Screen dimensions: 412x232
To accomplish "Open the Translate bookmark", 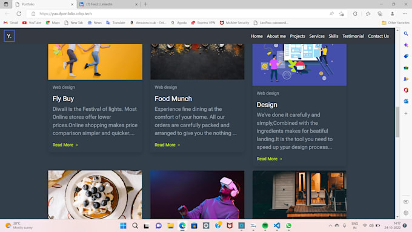I will click(x=116, y=23).
